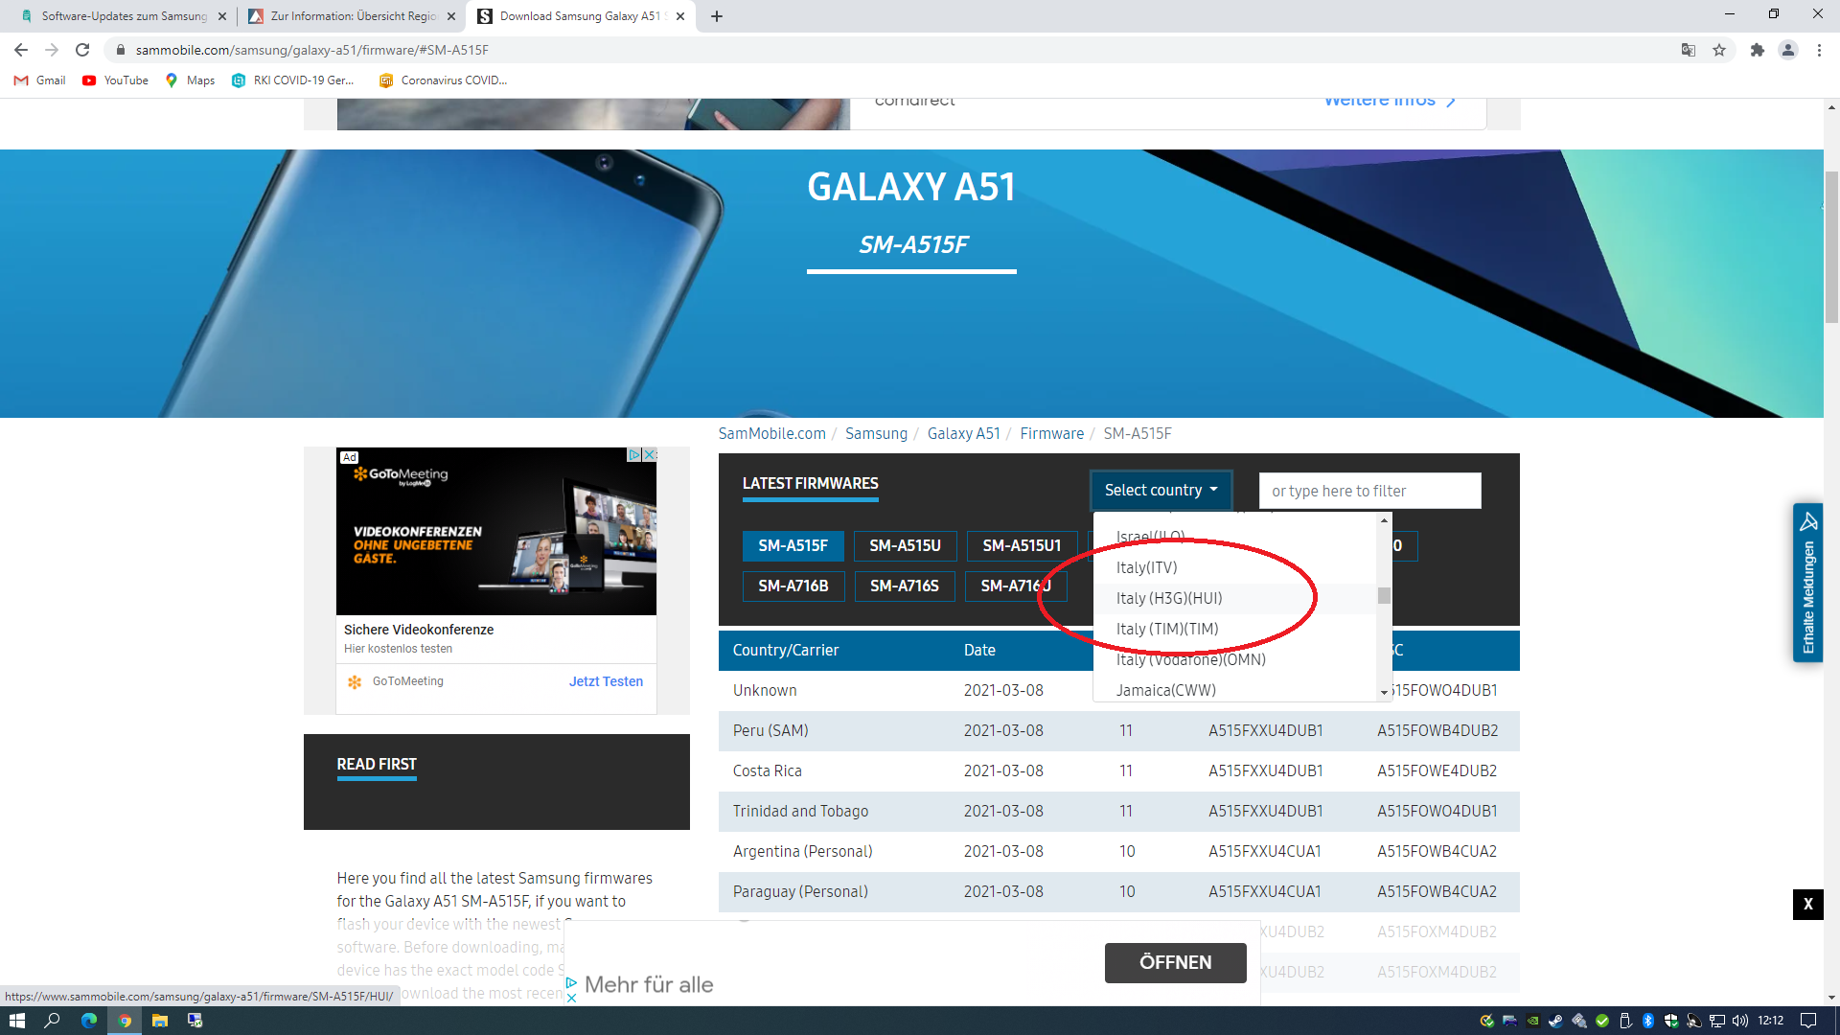1840x1035 pixels.
Task: Click the ÖFFNEN button in bottom ad
Action: click(x=1175, y=962)
